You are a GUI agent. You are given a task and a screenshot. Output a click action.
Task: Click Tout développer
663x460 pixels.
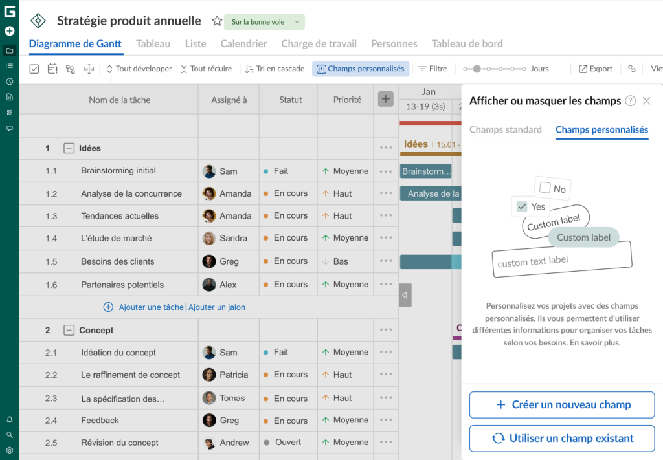139,69
